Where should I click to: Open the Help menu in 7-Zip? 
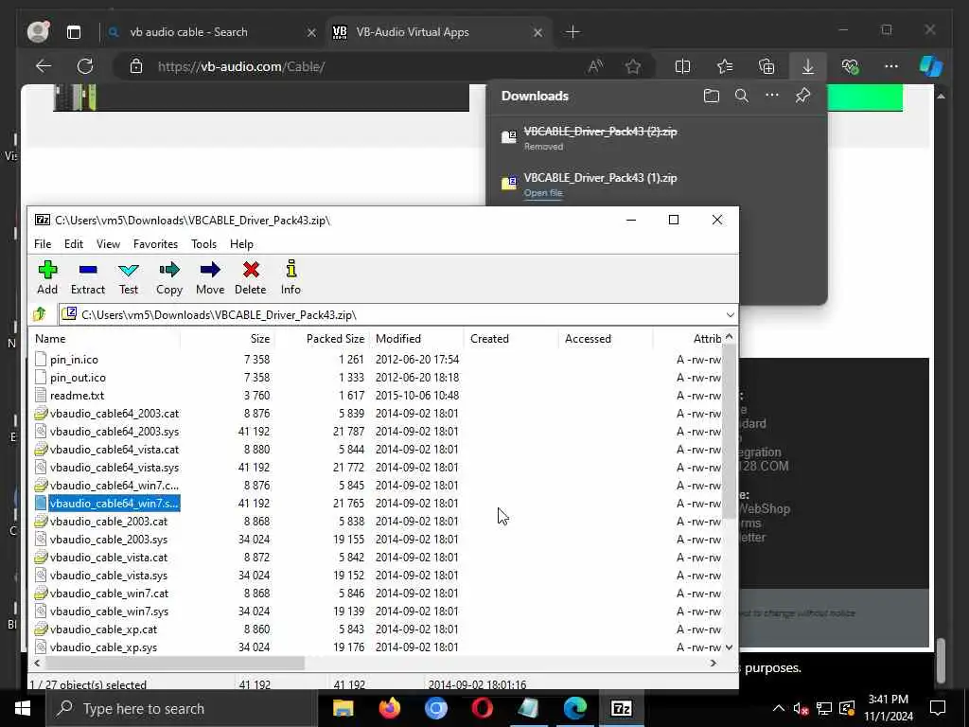[x=241, y=244]
